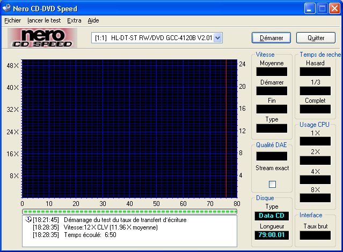Click the 2X CPU usage box
The width and height of the screenshot is (343, 252).
315,161
